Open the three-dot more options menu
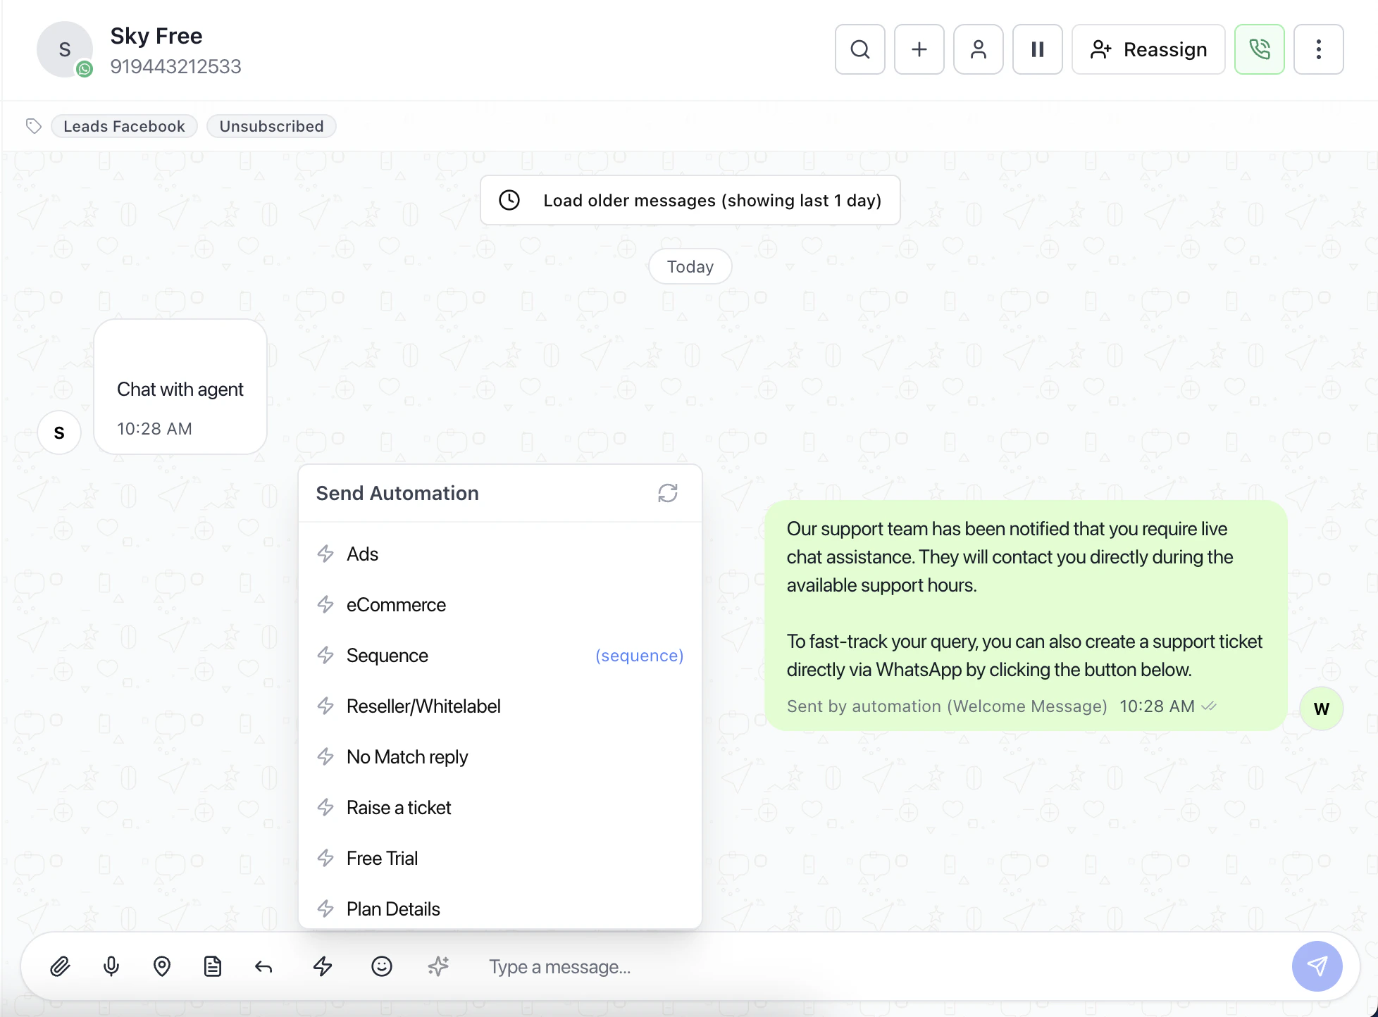This screenshot has width=1378, height=1017. (1318, 49)
